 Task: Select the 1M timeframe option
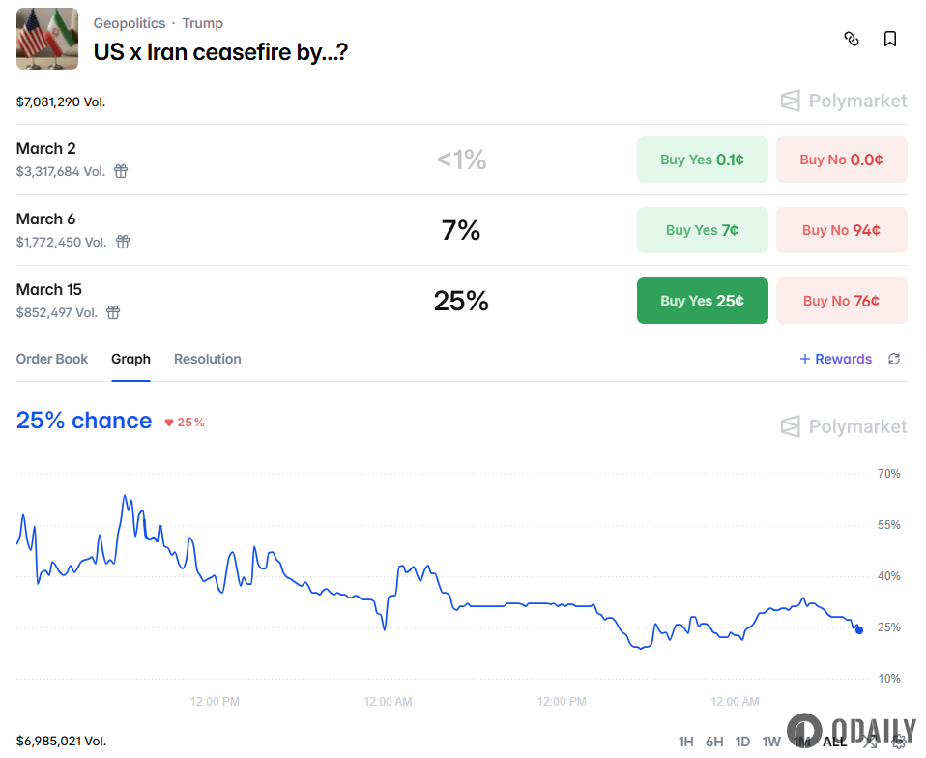[x=802, y=741]
